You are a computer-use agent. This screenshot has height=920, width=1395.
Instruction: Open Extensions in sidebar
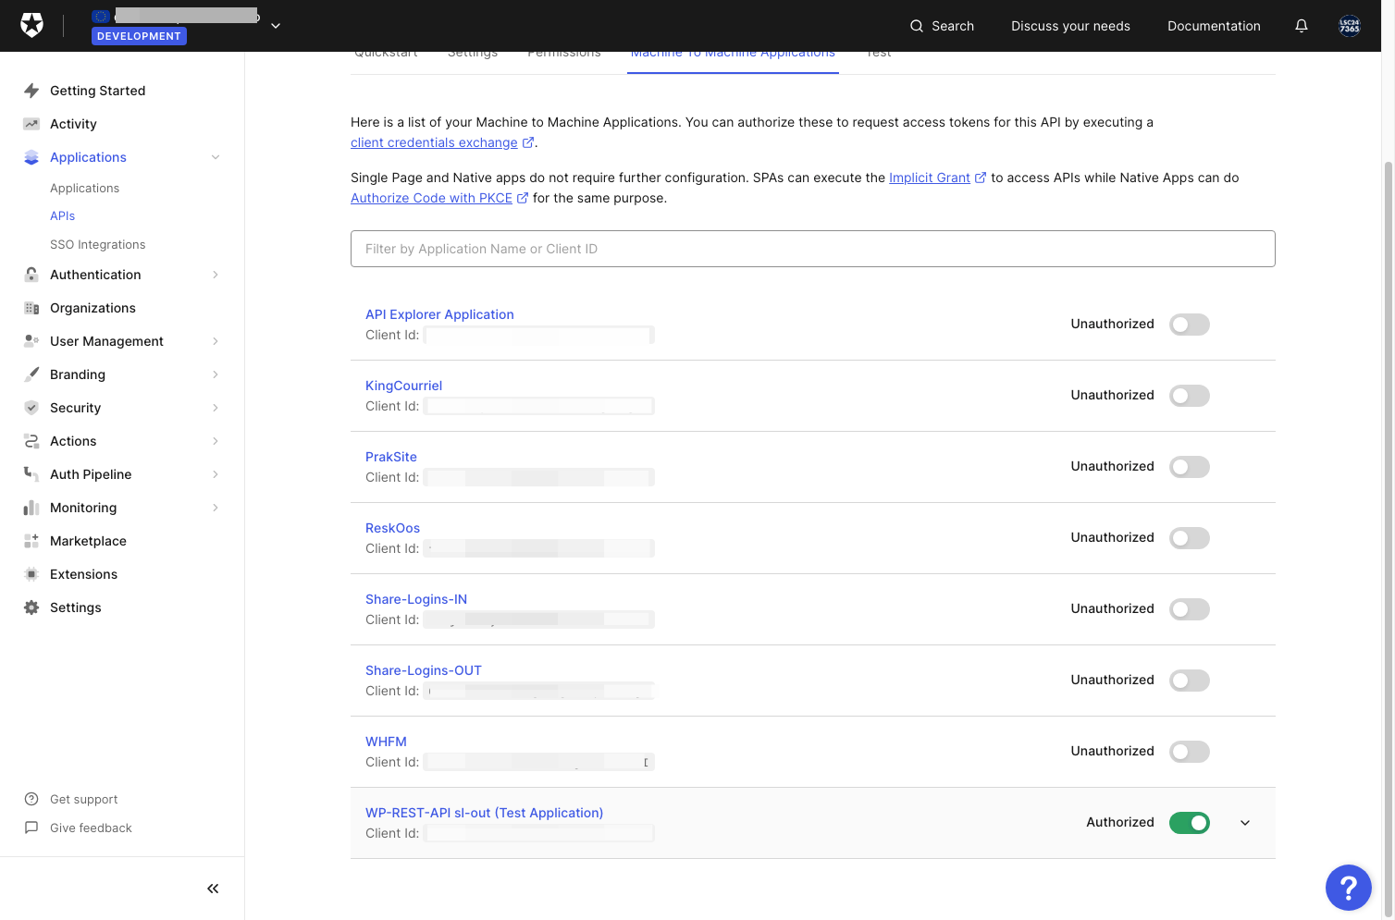83,574
